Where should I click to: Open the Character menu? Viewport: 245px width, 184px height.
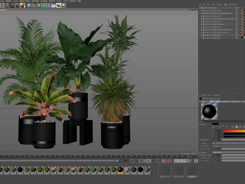pos(44,1)
